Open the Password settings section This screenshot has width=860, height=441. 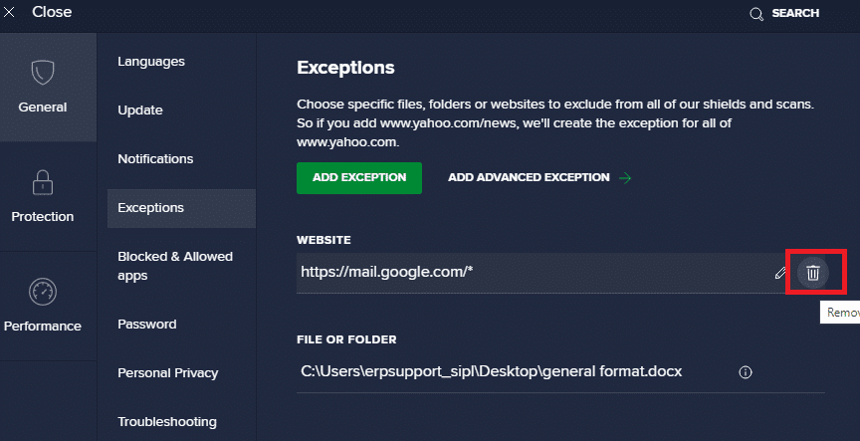pyautogui.click(x=147, y=325)
